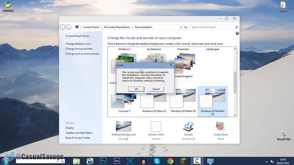Launch After Effects from the taskbar
The height and width of the screenshot is (165, 294).
click(117, 161)
